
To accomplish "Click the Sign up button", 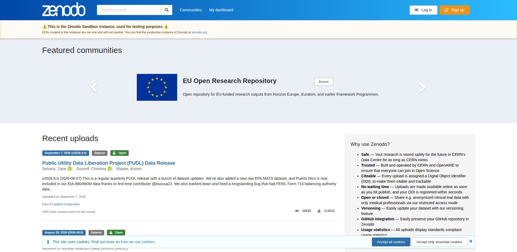I will [455, 10].
